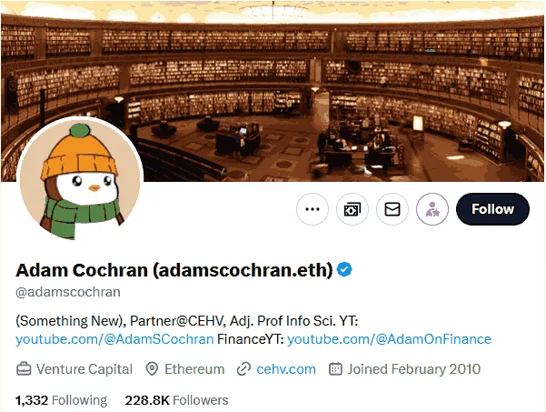
Task: Click the briefcase icon beside Venture Capital
Action: point(24,368)
